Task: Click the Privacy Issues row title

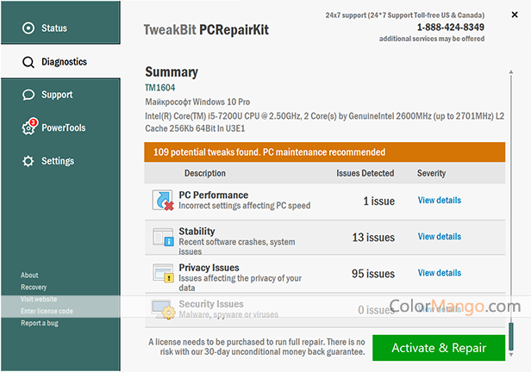Action: tap(209, 268)
